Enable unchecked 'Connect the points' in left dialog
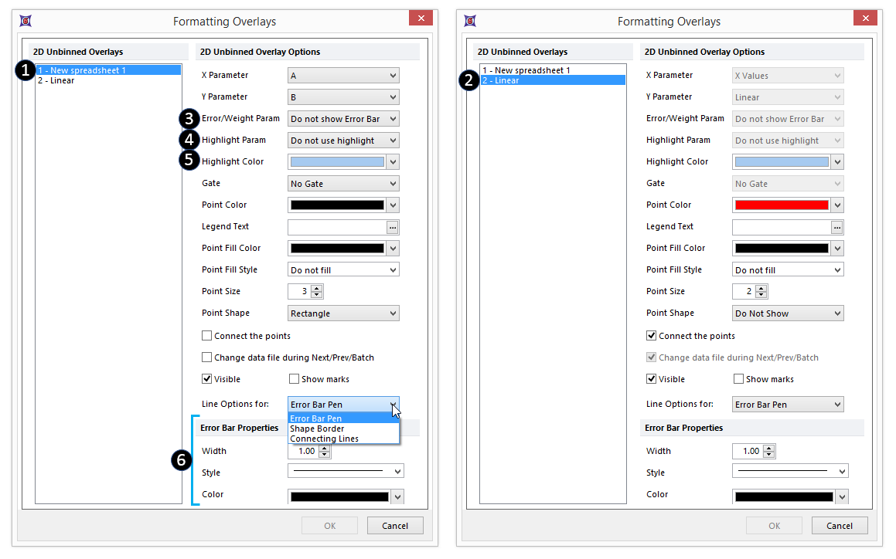The height and width of the screenshot is (559, 896). click(x=207, y=336)
